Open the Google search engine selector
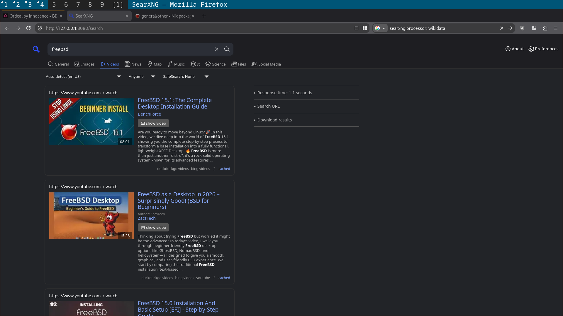The height and width of the screenshot is (316, 563). pos(380,28)
